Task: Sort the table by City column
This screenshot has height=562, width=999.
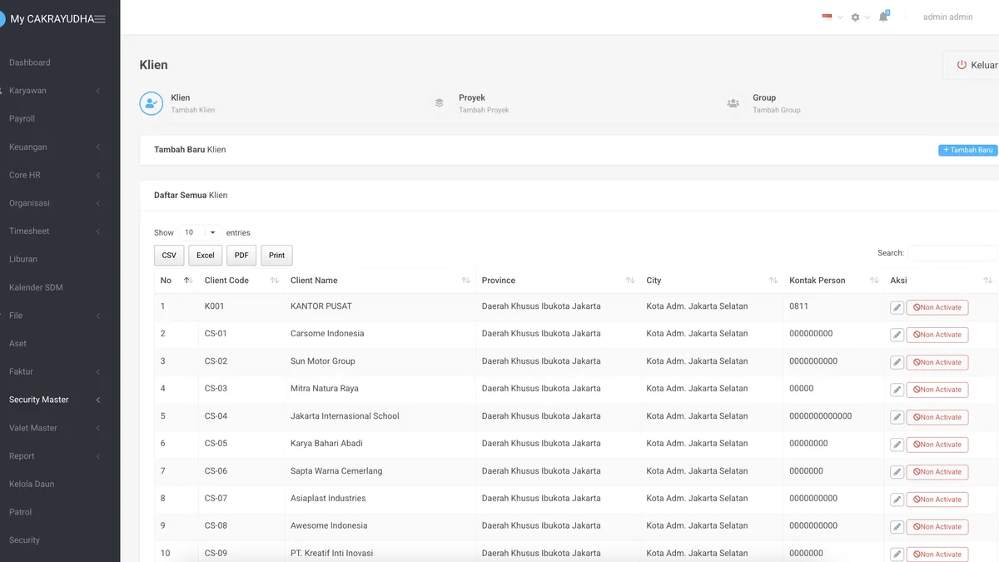Action: click(x=712, y=281)
